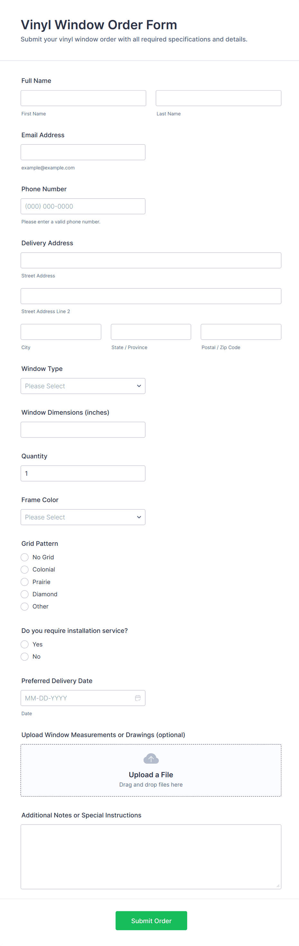
Task: Click the Additional Notes text area
Action: coord(150,856)
